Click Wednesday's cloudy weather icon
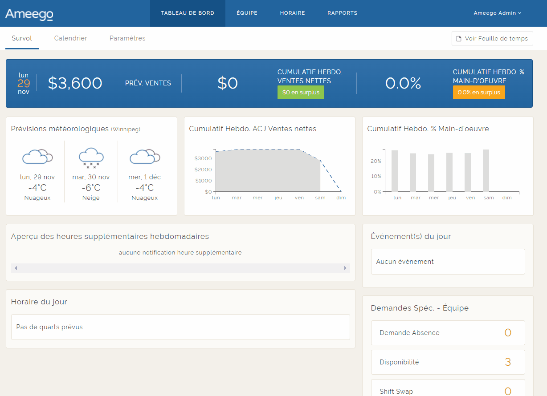The image size is (547, 396). 144,157
